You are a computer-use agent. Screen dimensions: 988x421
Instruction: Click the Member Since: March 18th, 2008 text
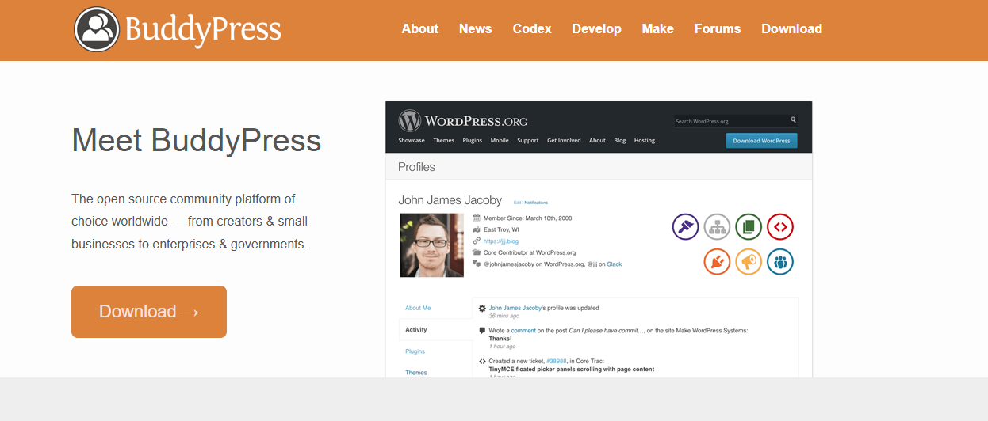click(x=528, y=218)
